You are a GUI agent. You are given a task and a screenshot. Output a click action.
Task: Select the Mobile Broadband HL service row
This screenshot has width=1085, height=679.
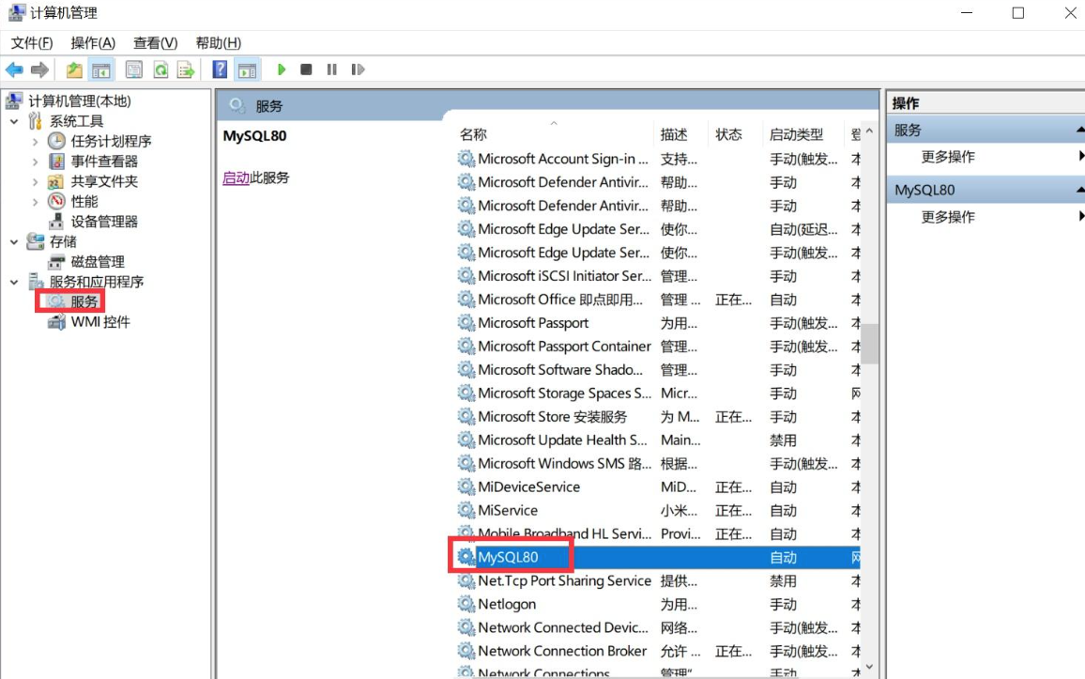pos(657,533)
